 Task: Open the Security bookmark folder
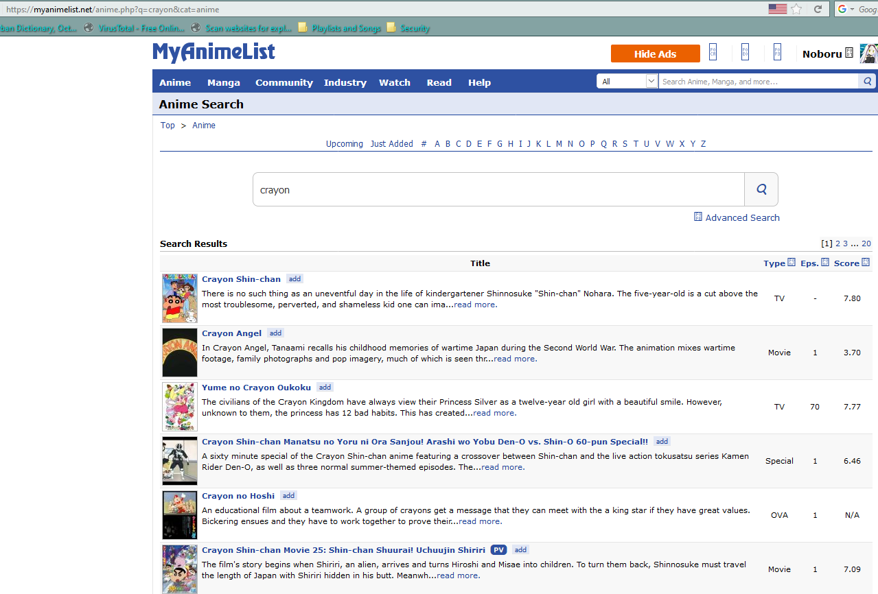[x=408, y=28]
